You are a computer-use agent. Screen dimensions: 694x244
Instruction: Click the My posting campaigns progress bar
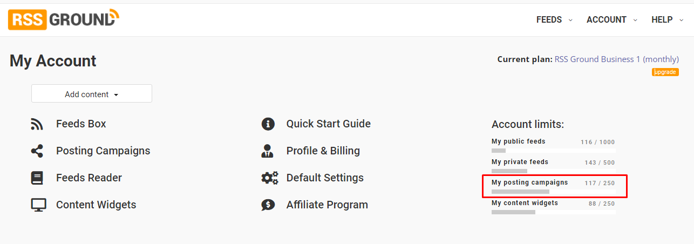[x=554, y=192]
